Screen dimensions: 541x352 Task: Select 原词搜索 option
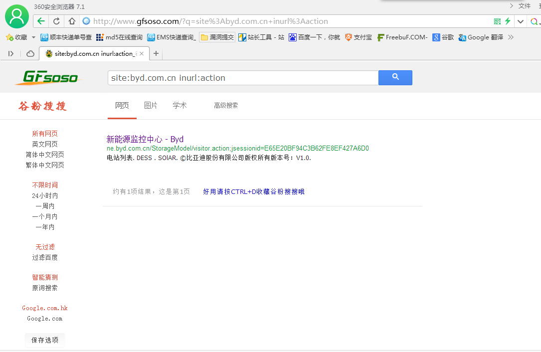click(x=45, y=288)
